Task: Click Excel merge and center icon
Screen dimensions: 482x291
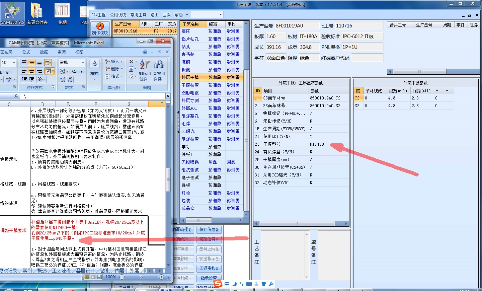Action: pos(48,71)
